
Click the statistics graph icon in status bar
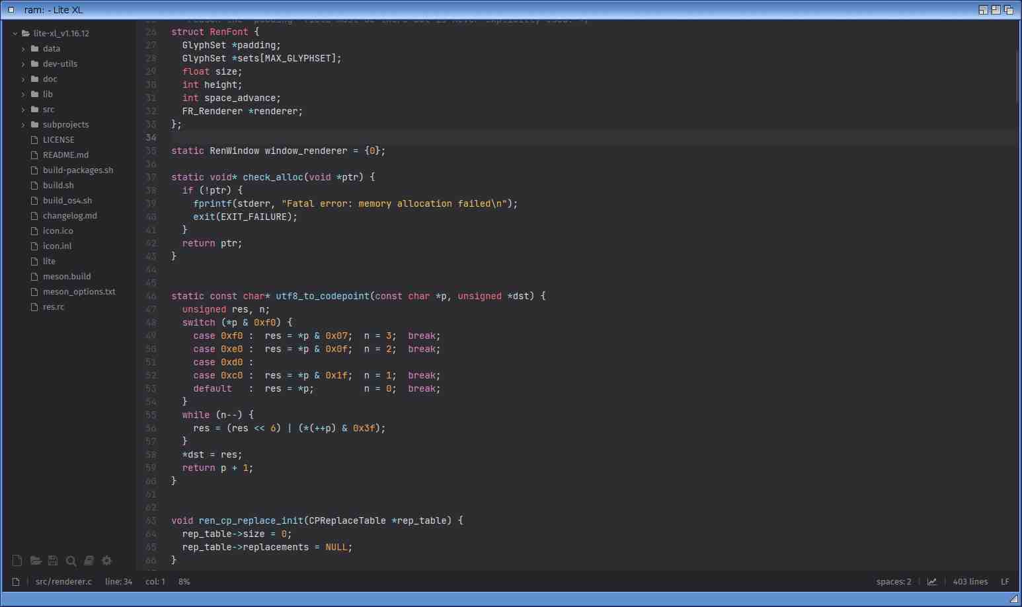931,582
